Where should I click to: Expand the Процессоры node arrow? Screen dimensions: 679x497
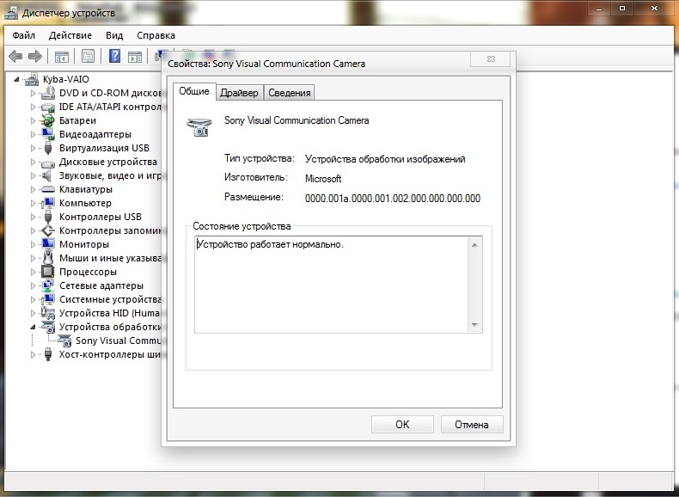pyautogui.click(x=33, y=272)
